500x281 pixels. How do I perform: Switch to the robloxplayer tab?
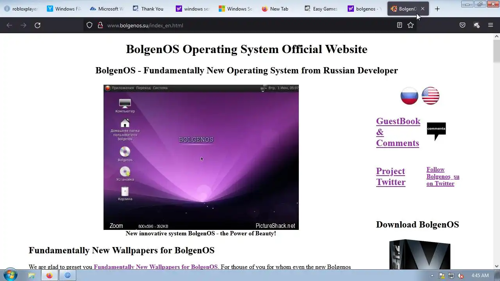click(x=21, y=9)
